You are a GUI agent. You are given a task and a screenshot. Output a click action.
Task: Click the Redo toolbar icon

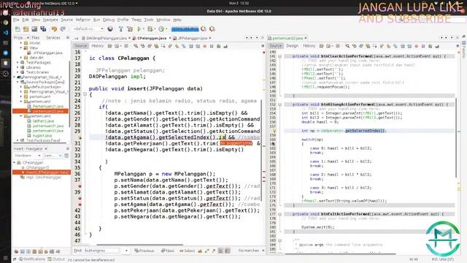coord(63,29)
